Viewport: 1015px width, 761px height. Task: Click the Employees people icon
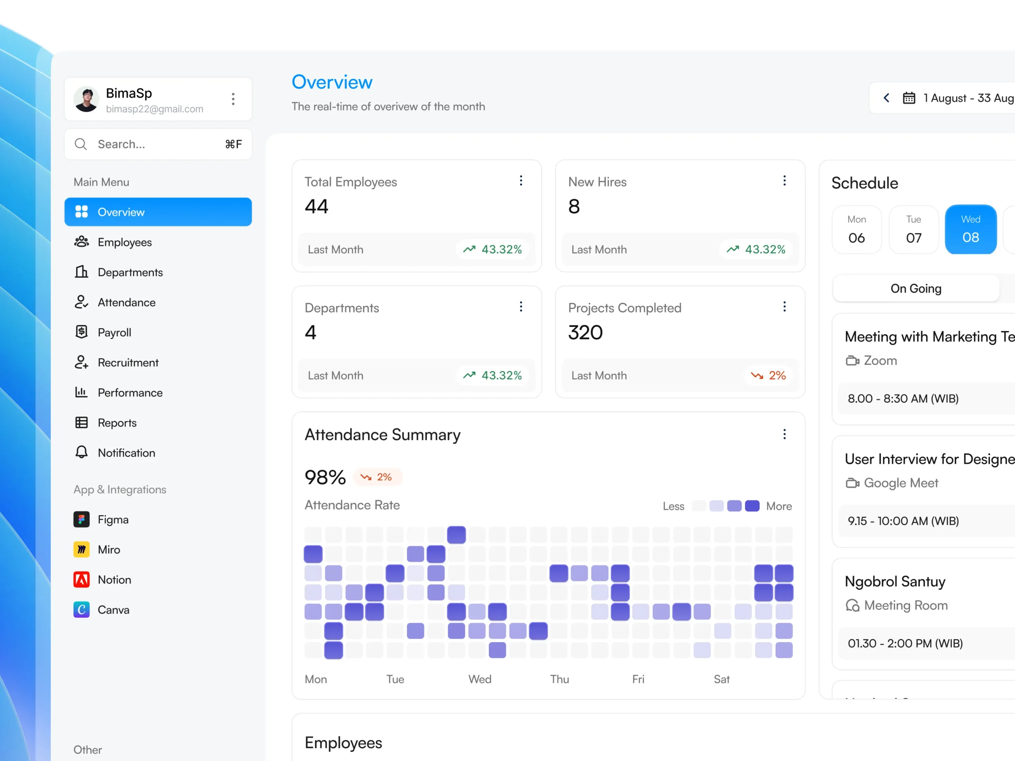[81, 242]
